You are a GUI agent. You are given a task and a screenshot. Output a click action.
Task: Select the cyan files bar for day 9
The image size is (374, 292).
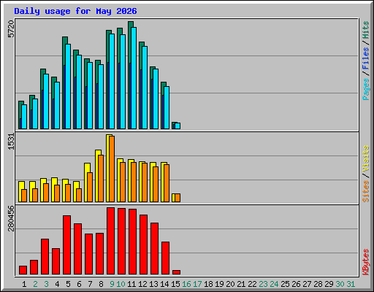click(x=112, y=81)
